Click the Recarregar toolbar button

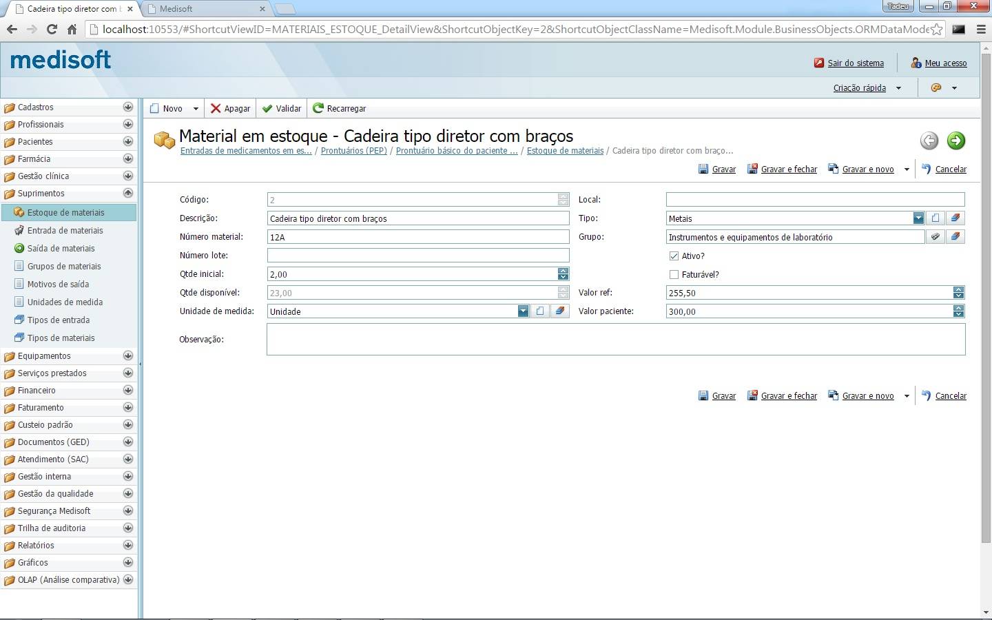point(340,108)
